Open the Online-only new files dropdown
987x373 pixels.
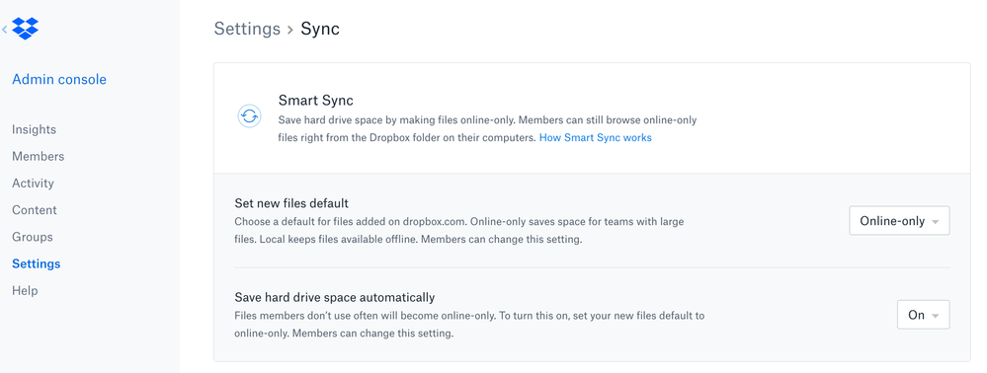(x=899, y=221)
